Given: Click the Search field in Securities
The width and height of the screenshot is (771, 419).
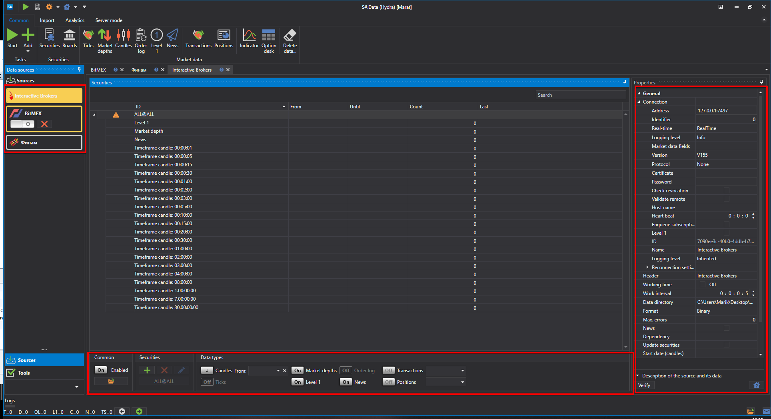Looking at the screenshot, I should click(581, 95).
